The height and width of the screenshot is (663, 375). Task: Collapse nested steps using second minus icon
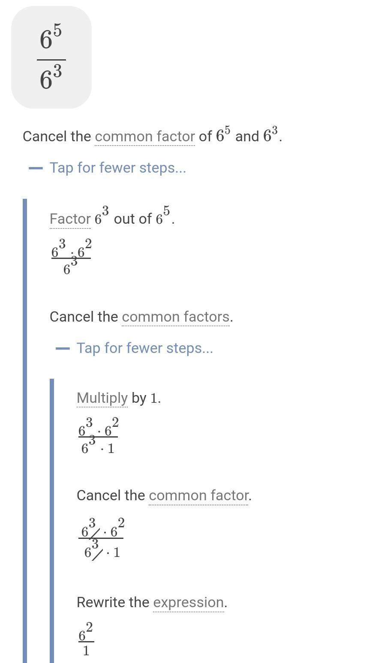63,348
